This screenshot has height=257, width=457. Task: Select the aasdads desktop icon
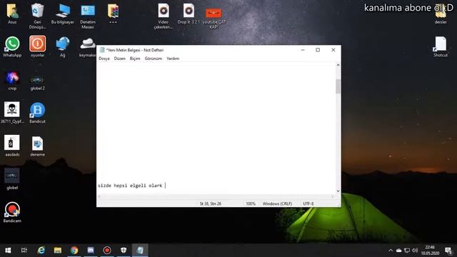click(12, 146)
